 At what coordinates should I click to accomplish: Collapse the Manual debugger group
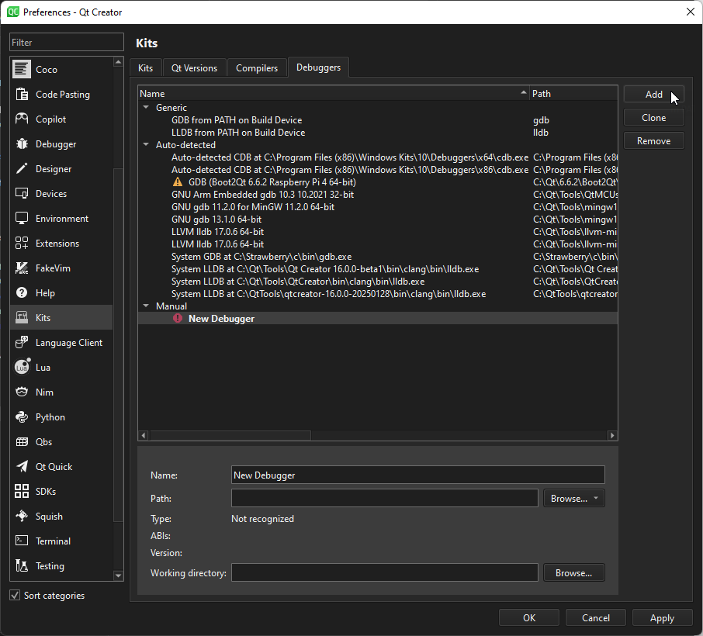[146, 306]
